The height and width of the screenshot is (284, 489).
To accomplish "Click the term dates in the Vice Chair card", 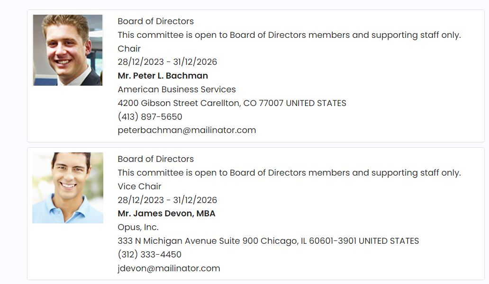I will pyautogui.click(x=167, y=200).
